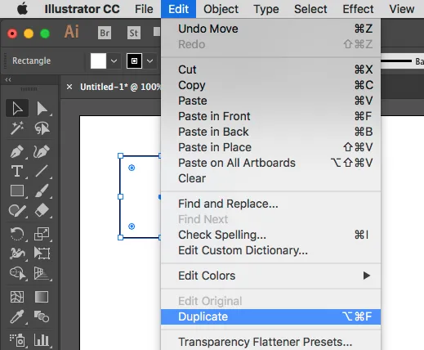424x350 pixels.
Task: Close the open Edit menu
Action: click(x=178, y=9)
